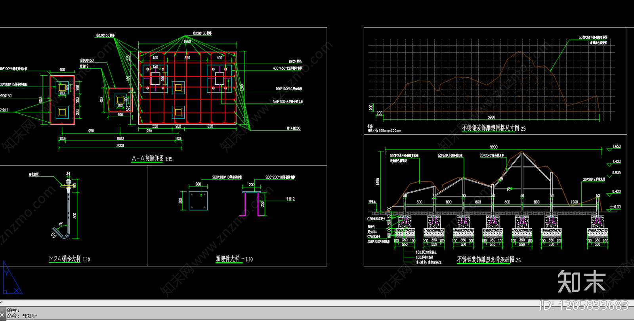This screenshot has width=634, height=321.
Task: Select the A-A剖面详图 title text
Action: click(147, 158)
